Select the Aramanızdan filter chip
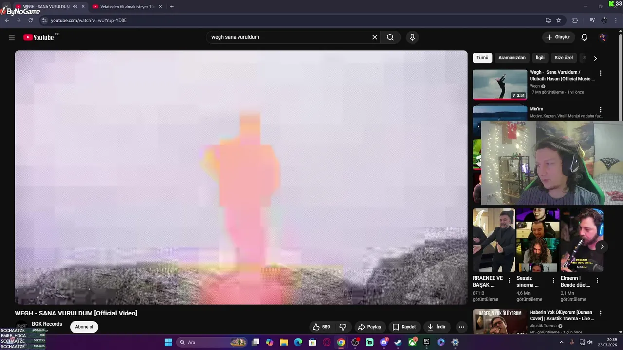The height and width of the screenshot is (350, 623). 512,58
